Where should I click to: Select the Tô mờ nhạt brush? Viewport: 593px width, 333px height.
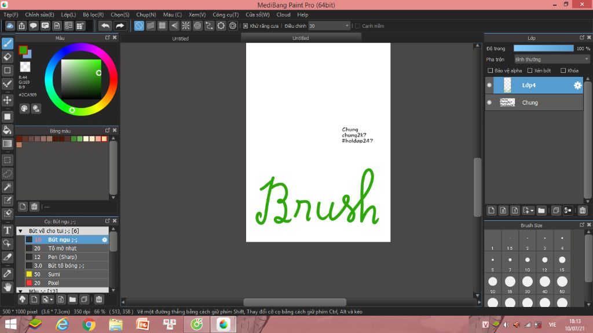pos(67,249)
